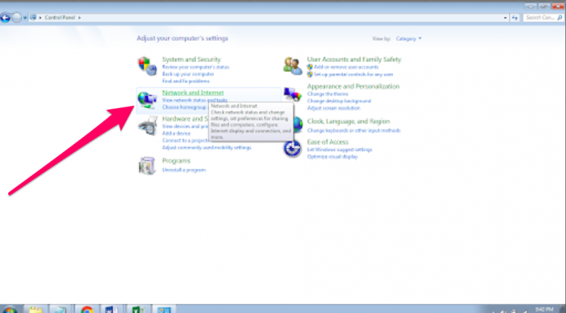566x313 pixels.
Task: Click Adjust screen resolution link
Action: (x=333, y=108)
